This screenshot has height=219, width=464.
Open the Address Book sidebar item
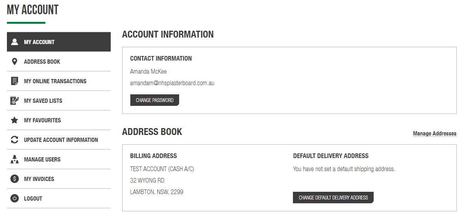59,61
